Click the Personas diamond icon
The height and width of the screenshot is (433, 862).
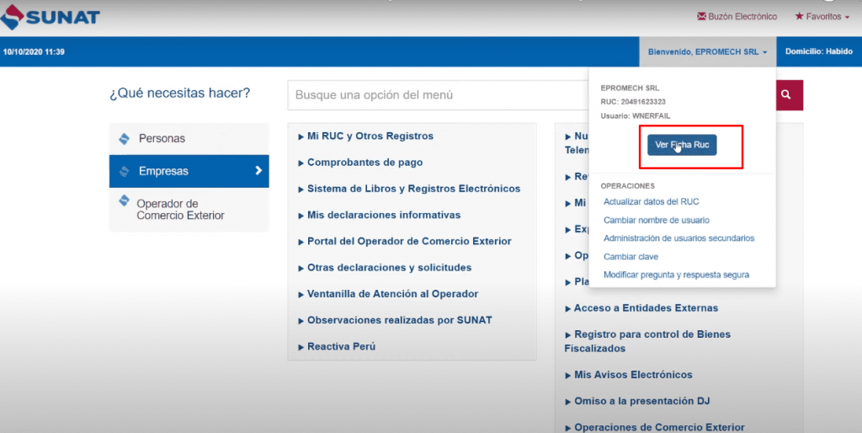pyautogui.click(x=125, y=139)
